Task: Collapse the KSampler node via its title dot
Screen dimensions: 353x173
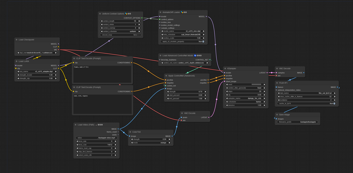Action: 225,68
